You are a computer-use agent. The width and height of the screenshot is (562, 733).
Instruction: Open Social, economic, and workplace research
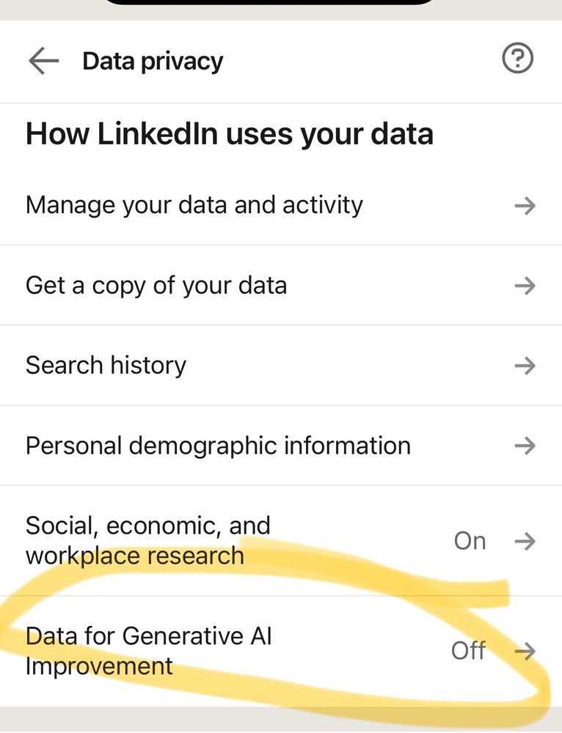point(147,541)
